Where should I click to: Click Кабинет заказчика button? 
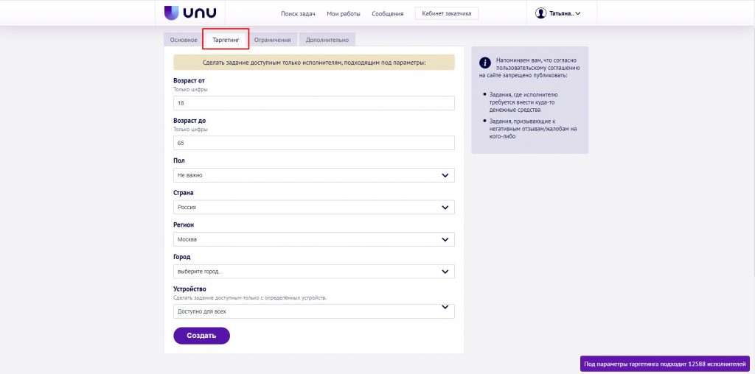tap(446, 13)
